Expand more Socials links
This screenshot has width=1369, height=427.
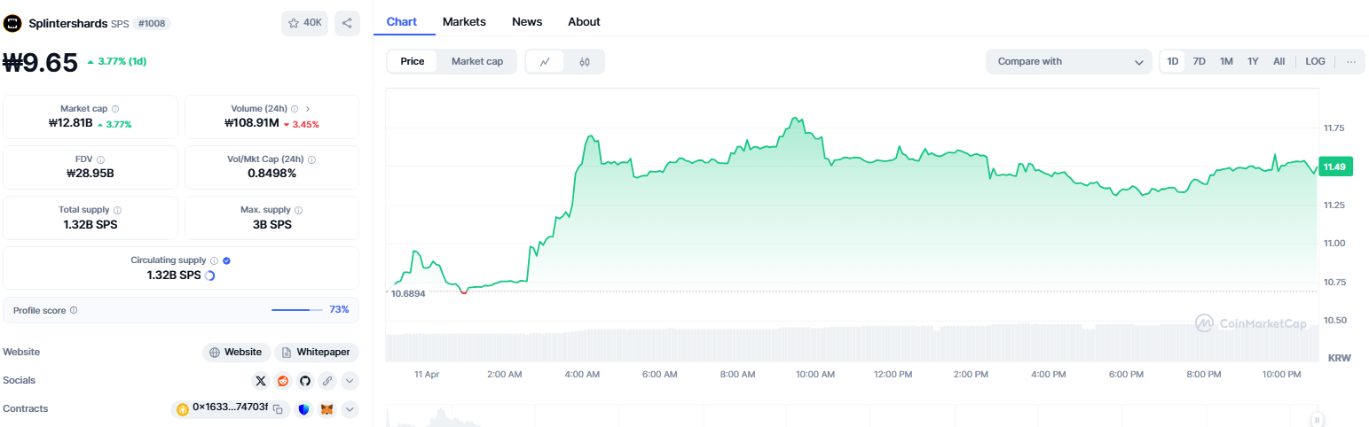[x=350, y=381]
